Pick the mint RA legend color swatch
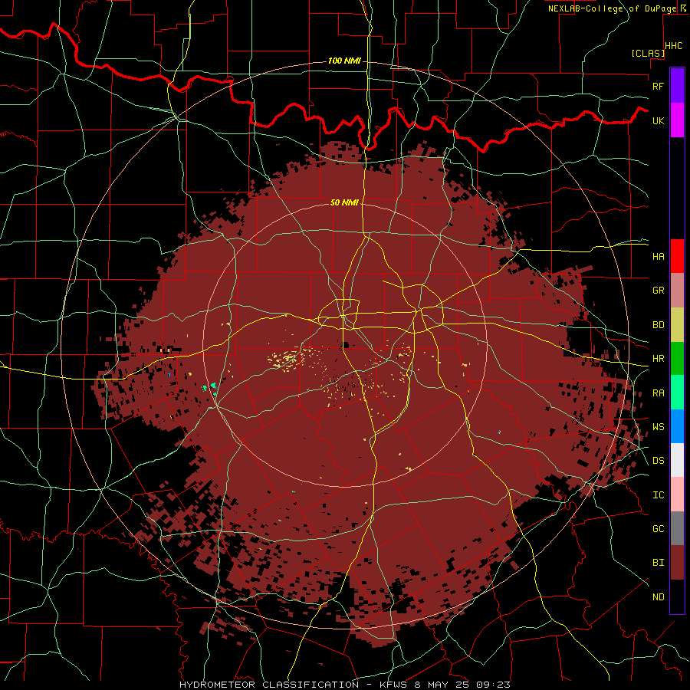690x690 pixels. pos(677,393)
